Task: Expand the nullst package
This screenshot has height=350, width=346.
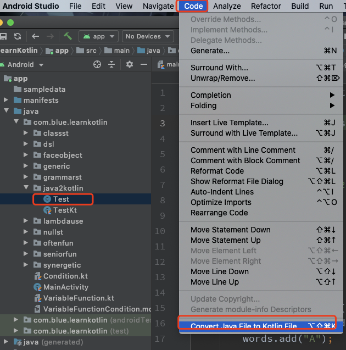Action: [x=26, y=232]
